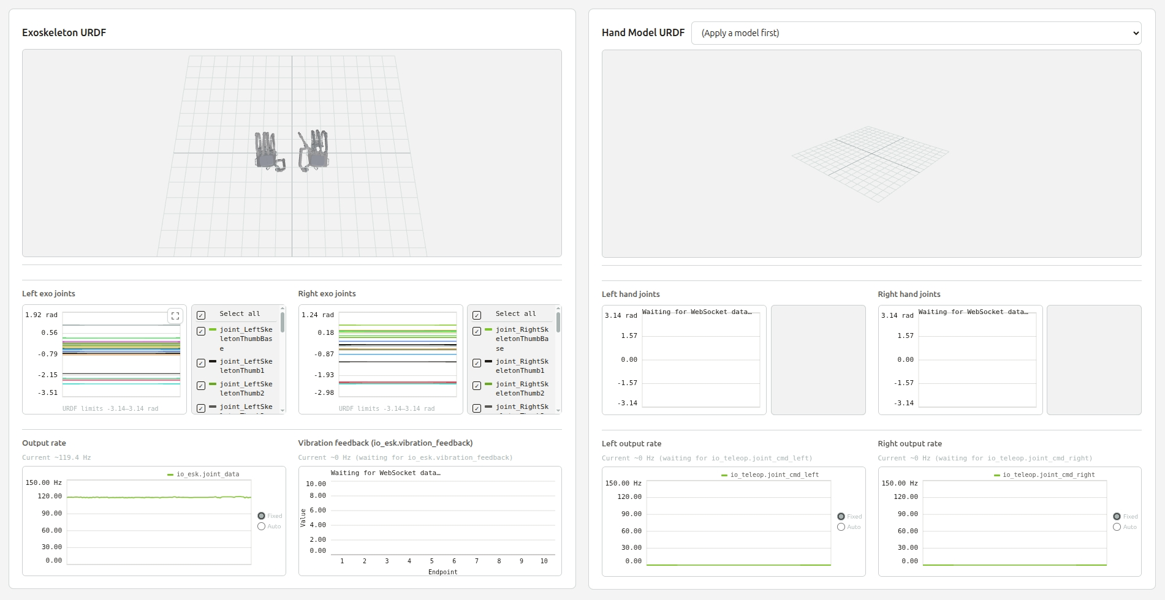Screen dimensions: 1165x600
Task: Click the 'Current ~119.4 Hz' text
Action: 56,457
